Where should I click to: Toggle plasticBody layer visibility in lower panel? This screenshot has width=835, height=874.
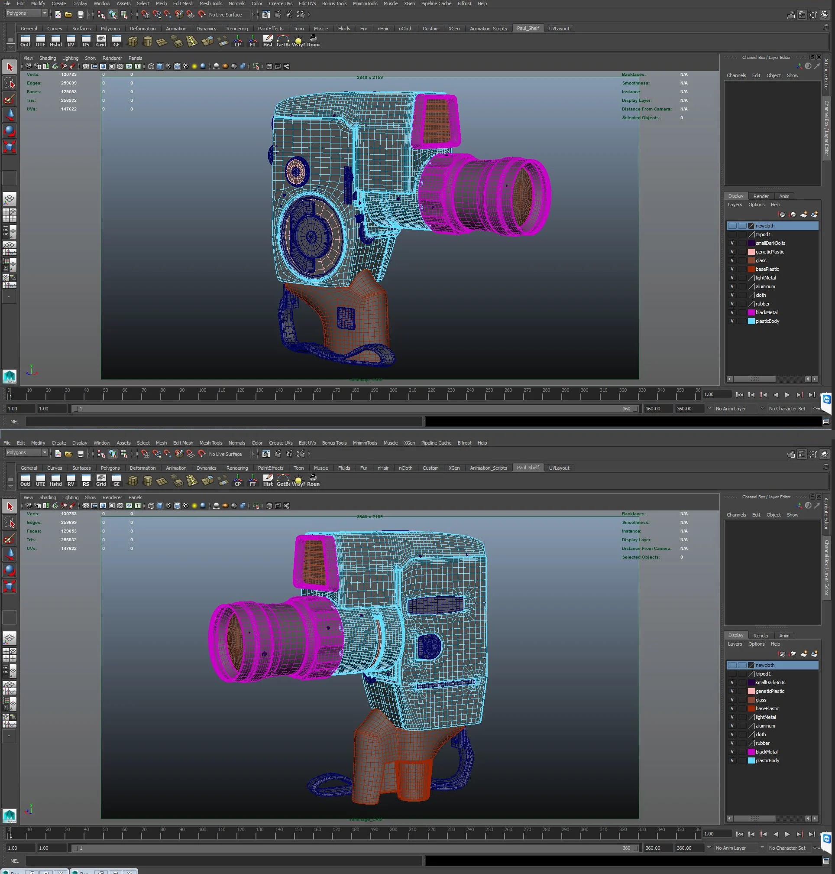(x=732, y=760)
